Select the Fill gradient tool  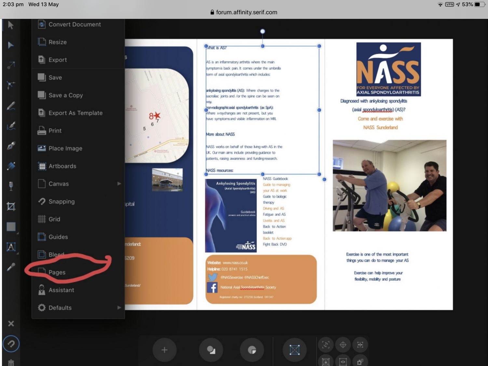pos(11,166)
